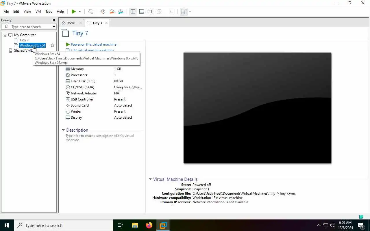
Task: Click the revert to snapshot toolbar icon
Action: 112,12
